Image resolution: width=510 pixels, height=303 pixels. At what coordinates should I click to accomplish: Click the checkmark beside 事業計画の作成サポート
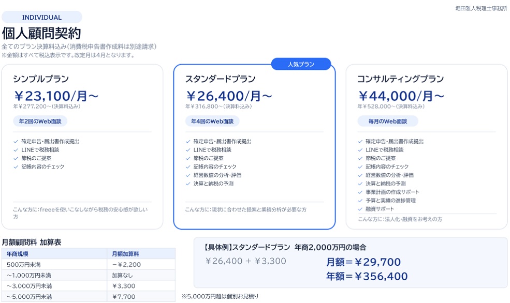(x=360, y=192)
